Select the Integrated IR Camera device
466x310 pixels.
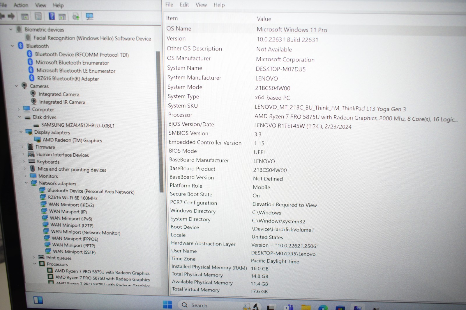[62, 102]
